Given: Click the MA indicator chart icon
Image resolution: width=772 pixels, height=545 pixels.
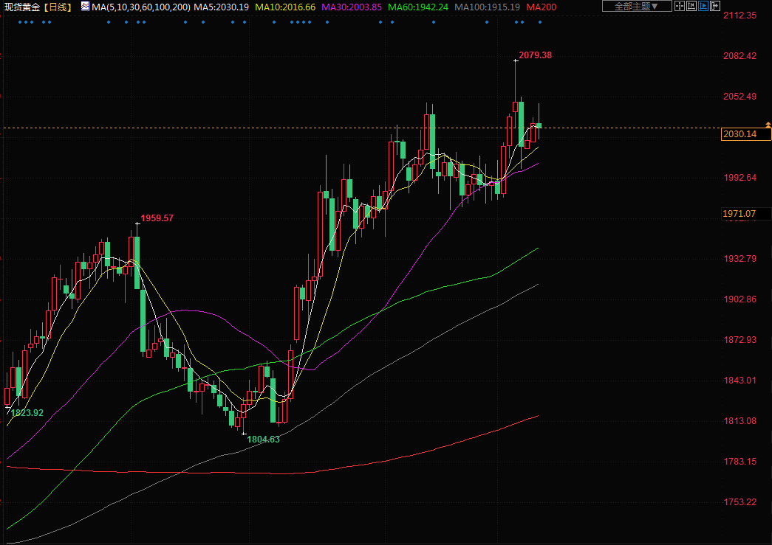Looking at the screenshot, I should (85, 6).
